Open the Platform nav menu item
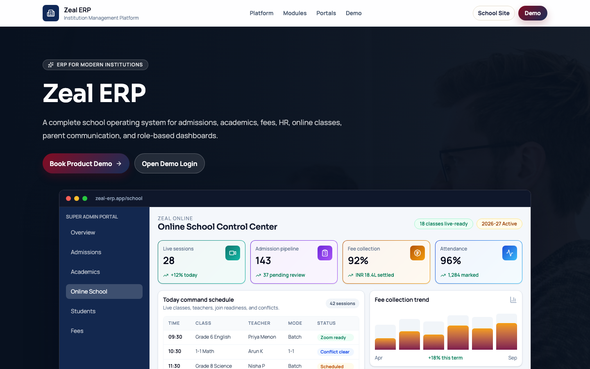The height and width of the screenshot is (369, 590). click(x=261, y=13)
